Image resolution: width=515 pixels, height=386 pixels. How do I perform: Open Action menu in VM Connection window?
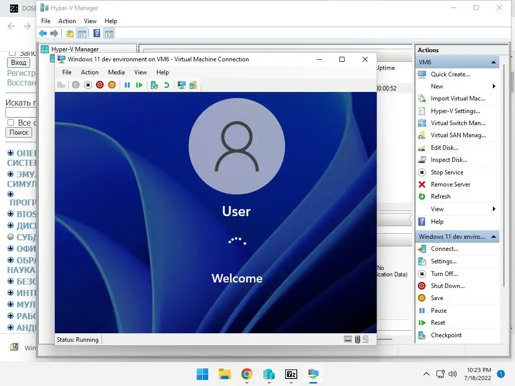pyautogui.click(x=90, y=72)
